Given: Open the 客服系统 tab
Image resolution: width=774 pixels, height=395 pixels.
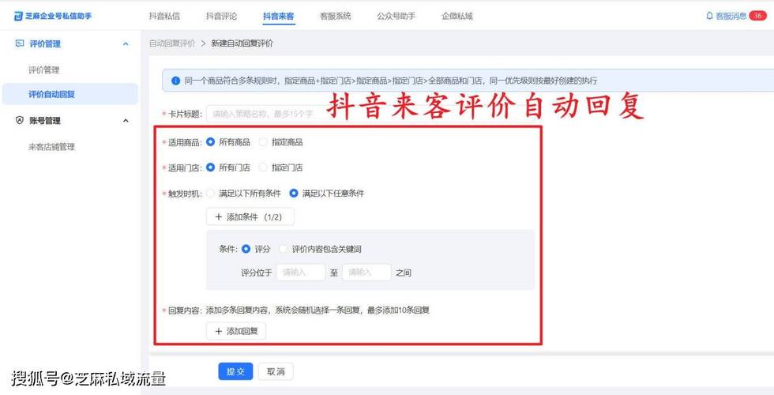Looking at the screenshot, I should click(x=336, y=17).
